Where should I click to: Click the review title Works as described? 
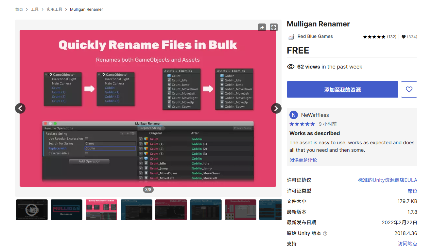[315, 133]
